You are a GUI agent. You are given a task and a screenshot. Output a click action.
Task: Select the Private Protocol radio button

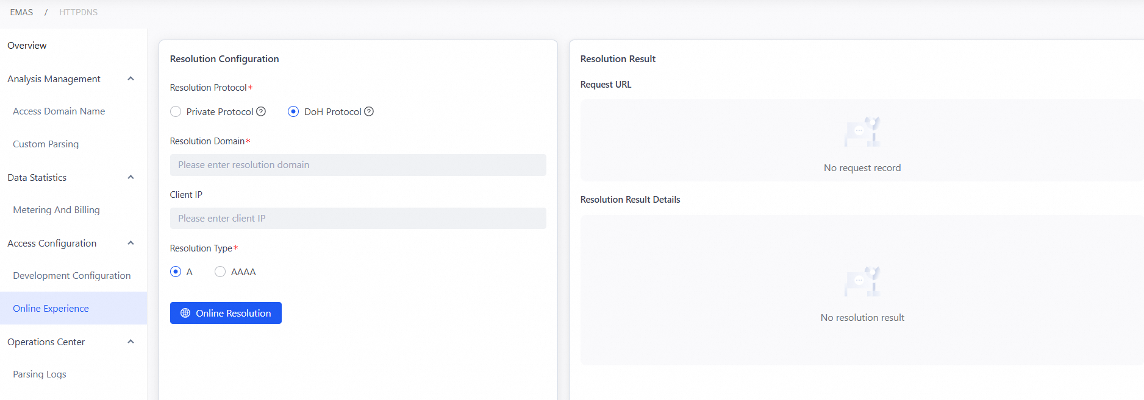click(176, 111)
